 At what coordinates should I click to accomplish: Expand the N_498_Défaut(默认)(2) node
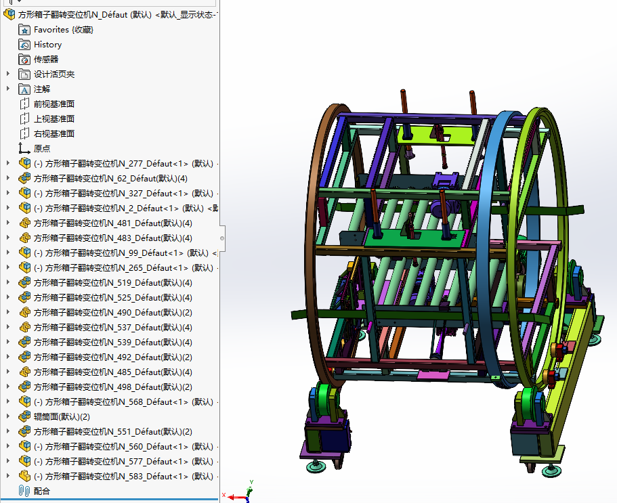(x=8, y=387)
